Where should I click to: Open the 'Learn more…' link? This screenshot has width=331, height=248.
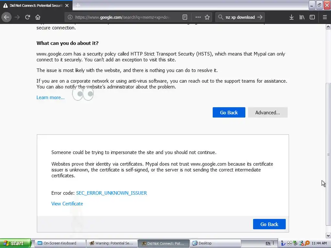(x=50, y=98)
